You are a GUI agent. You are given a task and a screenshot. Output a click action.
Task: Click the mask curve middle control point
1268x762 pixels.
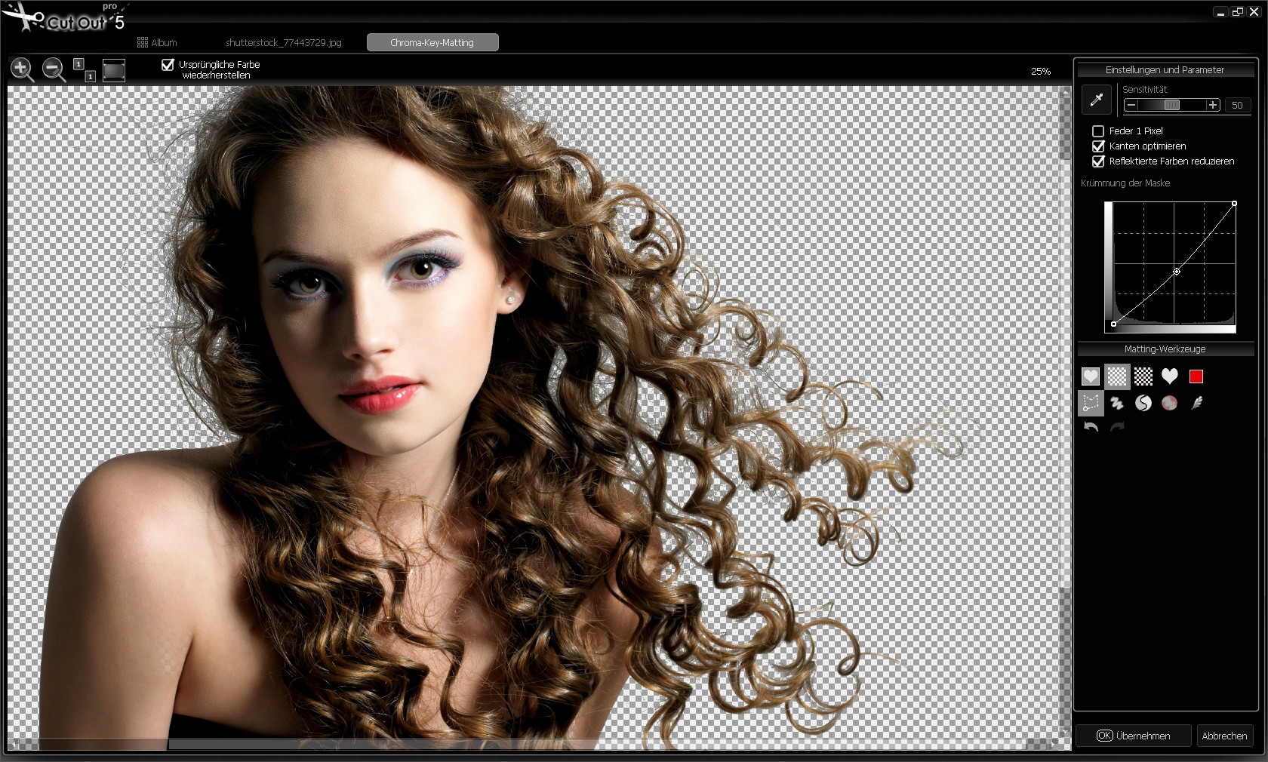tap(1176, 272)
